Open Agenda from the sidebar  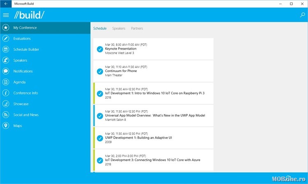click(19, 82)
